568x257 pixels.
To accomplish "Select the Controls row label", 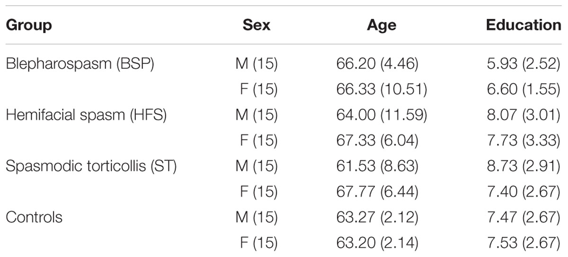I will (x=34, y=218).
